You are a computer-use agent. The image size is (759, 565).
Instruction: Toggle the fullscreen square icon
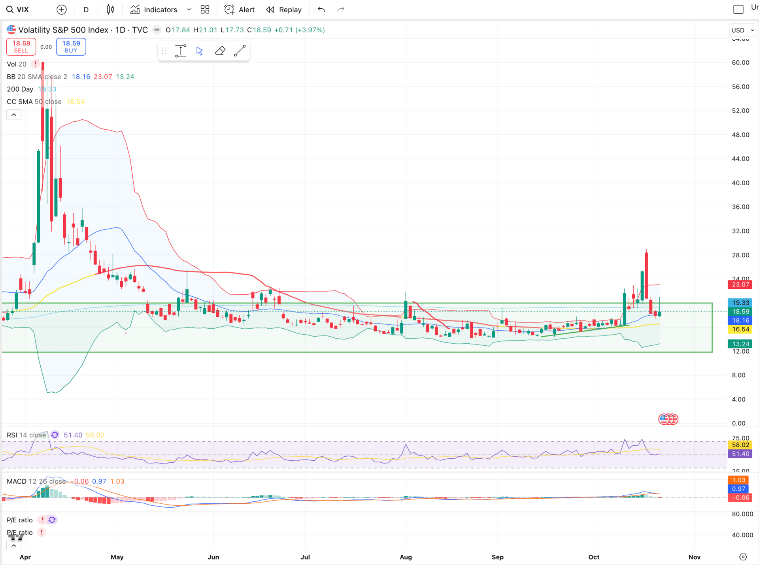pos(738,9)
